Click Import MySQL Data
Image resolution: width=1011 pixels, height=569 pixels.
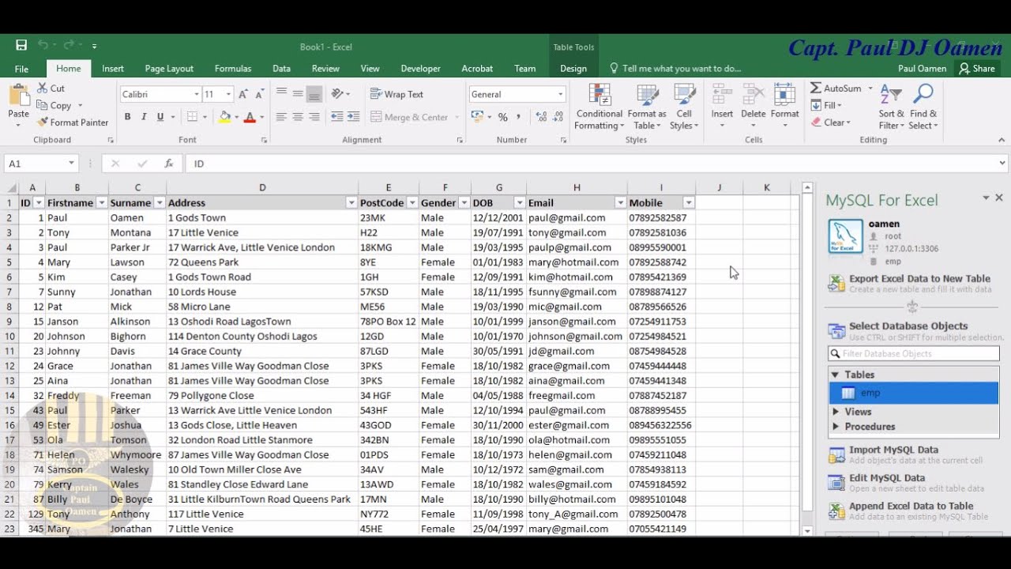[893, 450]
